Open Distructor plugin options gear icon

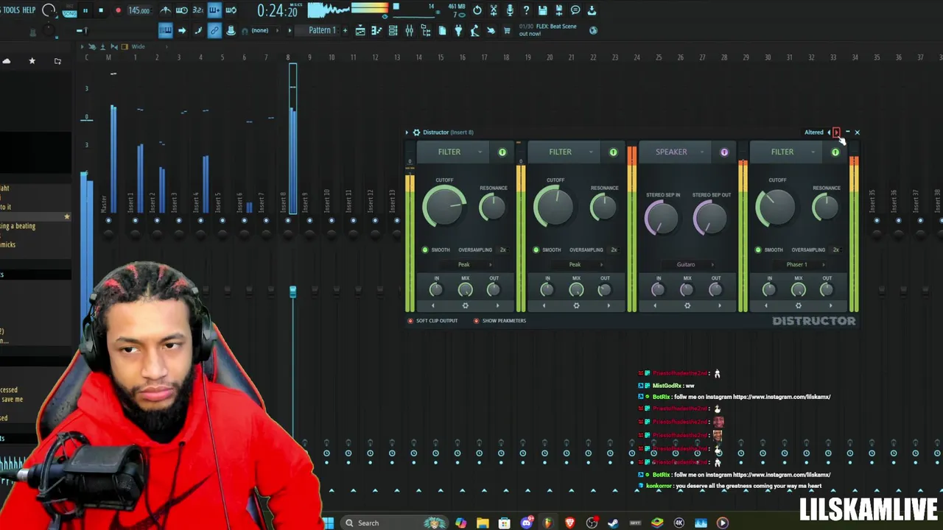416,132
